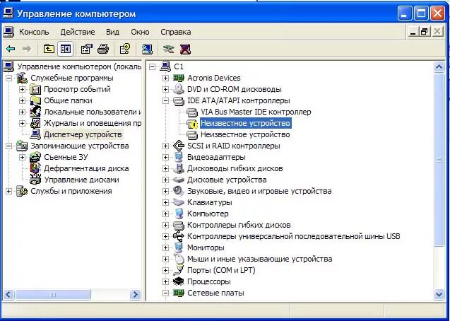Click the DVD и CD-ROM дисководы icon
The width and height of the screenshot is (450, 321).
pos(179,89)
